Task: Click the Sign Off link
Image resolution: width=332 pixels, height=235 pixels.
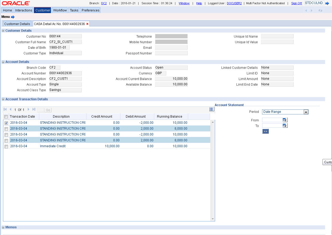Action: pos(297,3)
